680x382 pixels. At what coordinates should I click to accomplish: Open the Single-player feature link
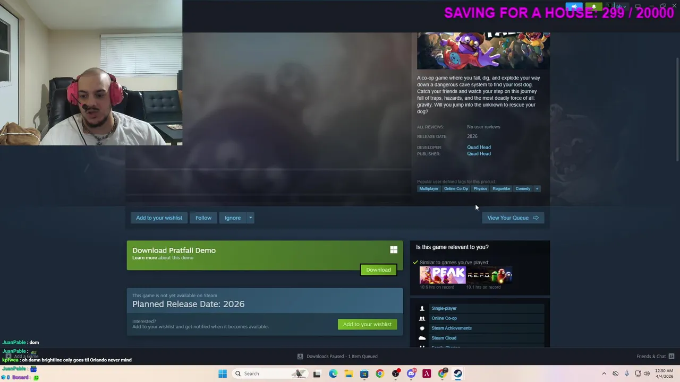(444, 308)
